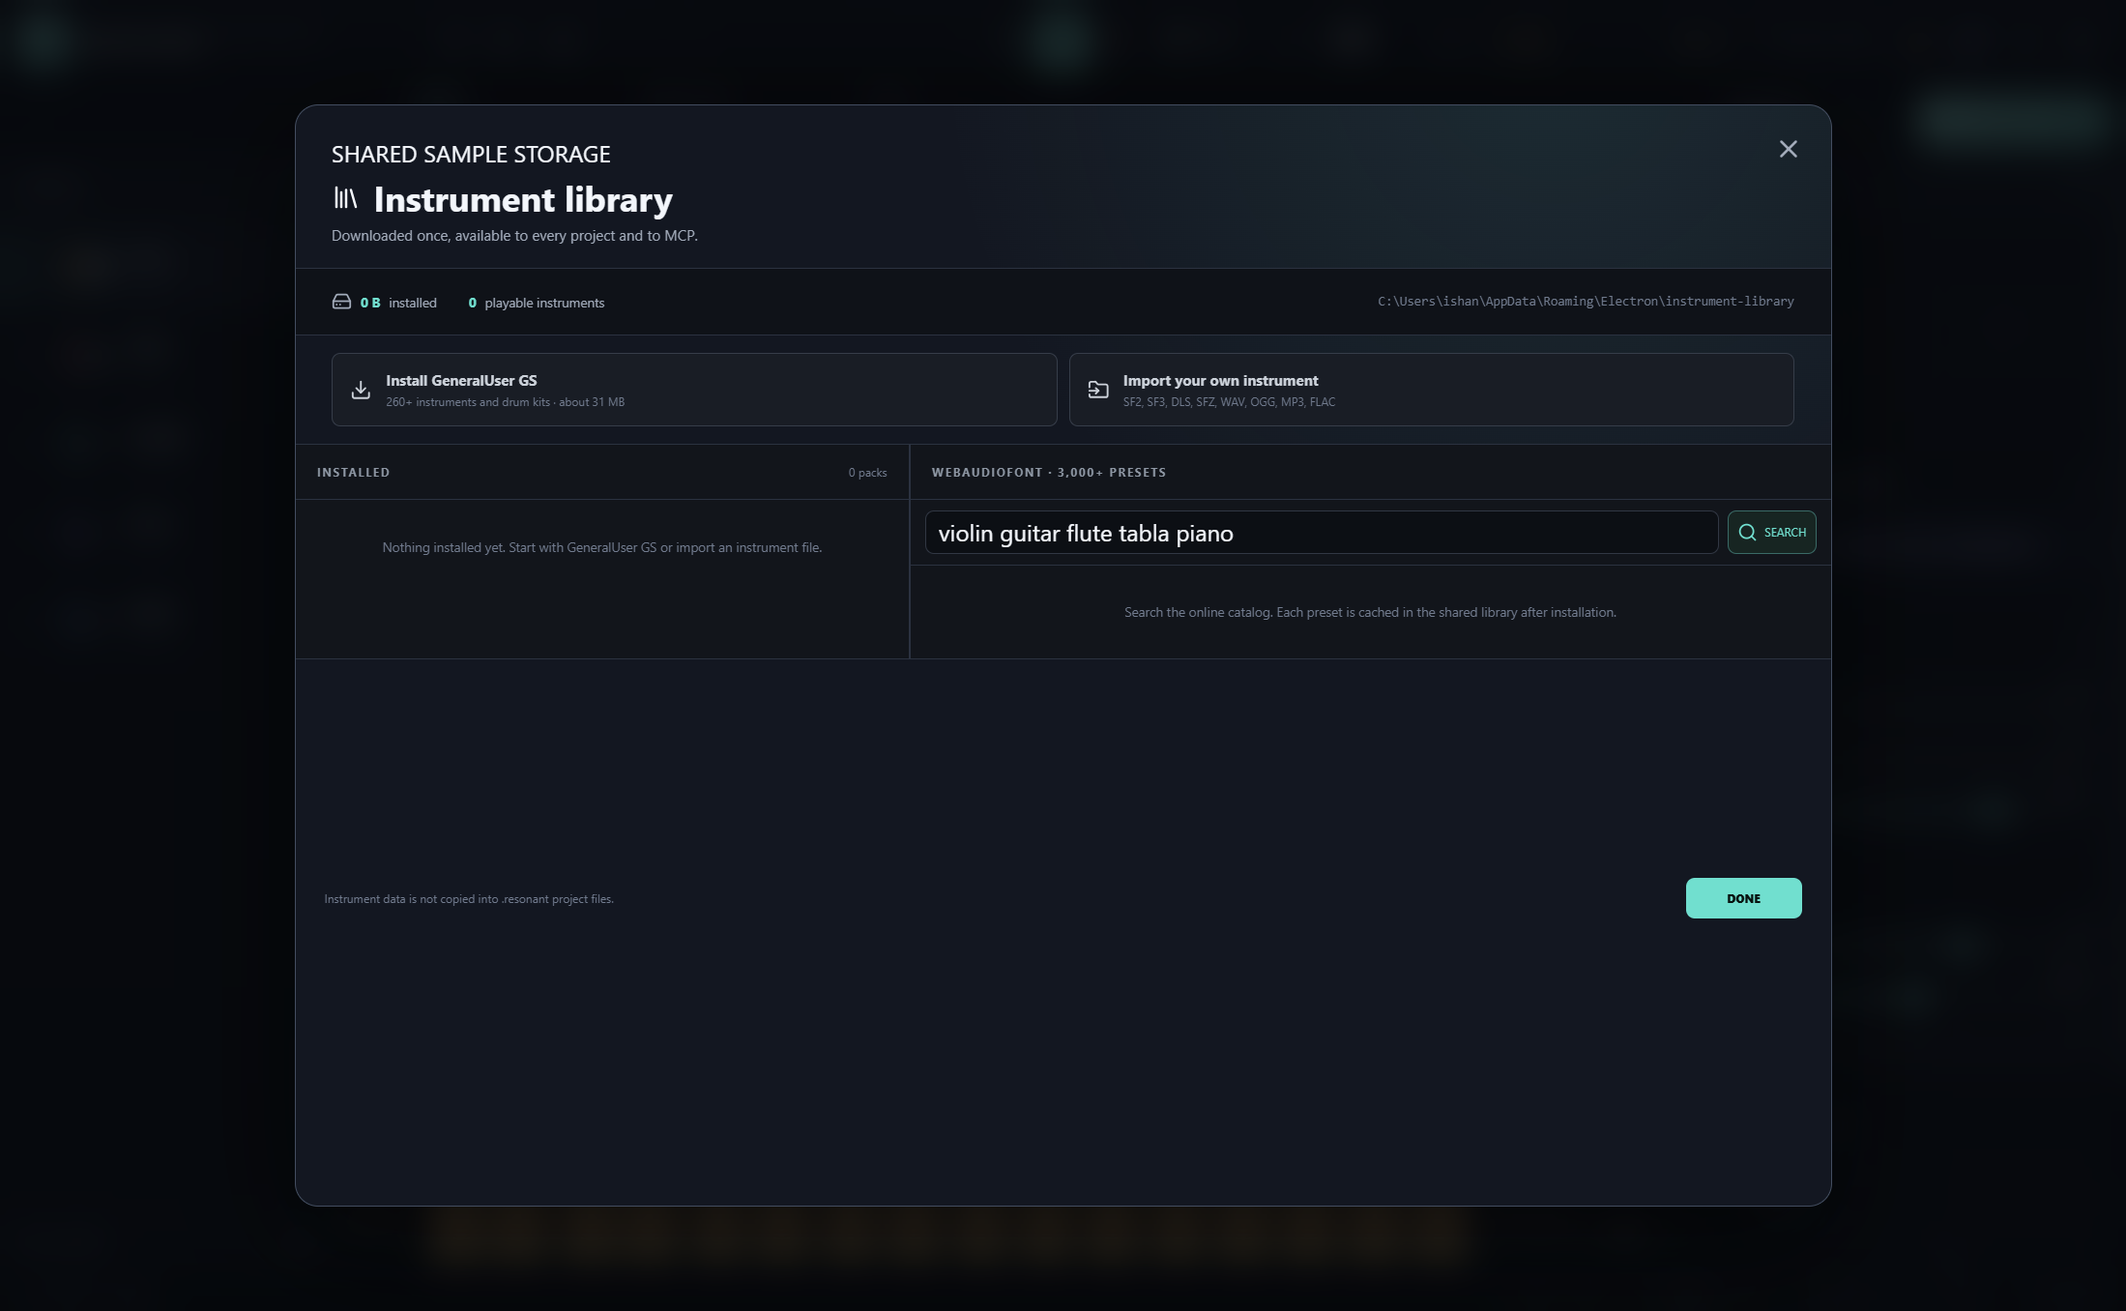Viewport: 2126px width, 1311px height.
Task: Click the storage drive icon beside 0 B installed
Action: 341,302
